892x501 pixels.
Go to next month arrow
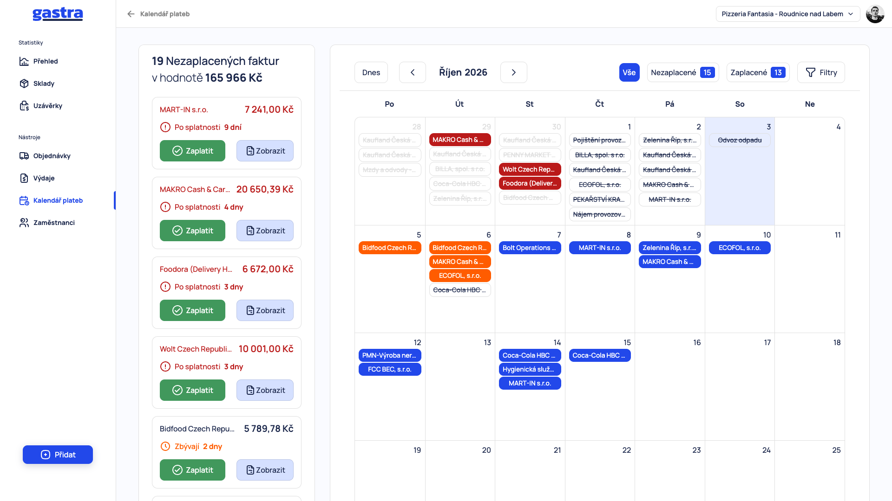pyautogui.click(x=514, y=72)
